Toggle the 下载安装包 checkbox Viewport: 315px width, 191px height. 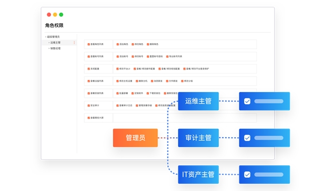coord(148,93)
